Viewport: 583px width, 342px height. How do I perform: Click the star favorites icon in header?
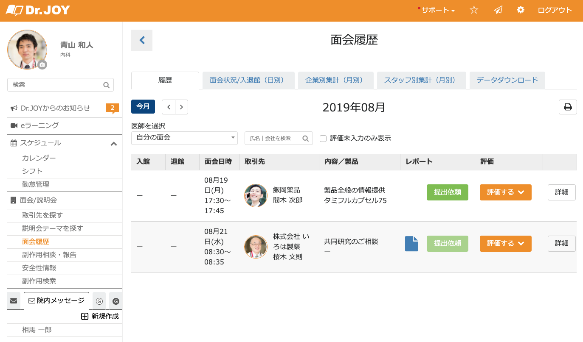[474, 10]
